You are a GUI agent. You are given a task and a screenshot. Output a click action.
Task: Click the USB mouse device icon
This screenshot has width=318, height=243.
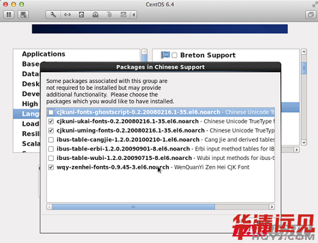(109, 15)
